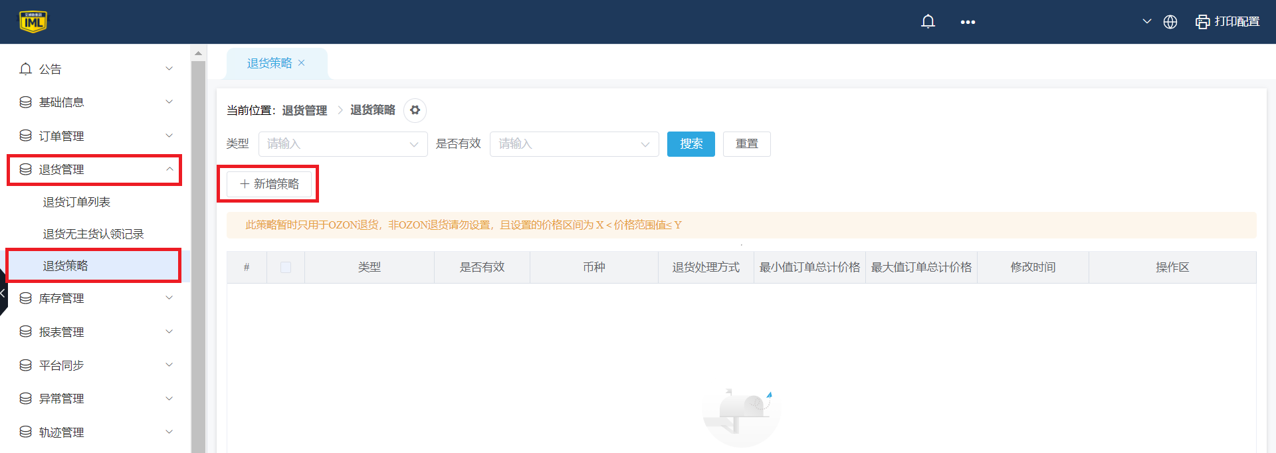Expand the 库存管理 menu chevron

tap(169, 298)
